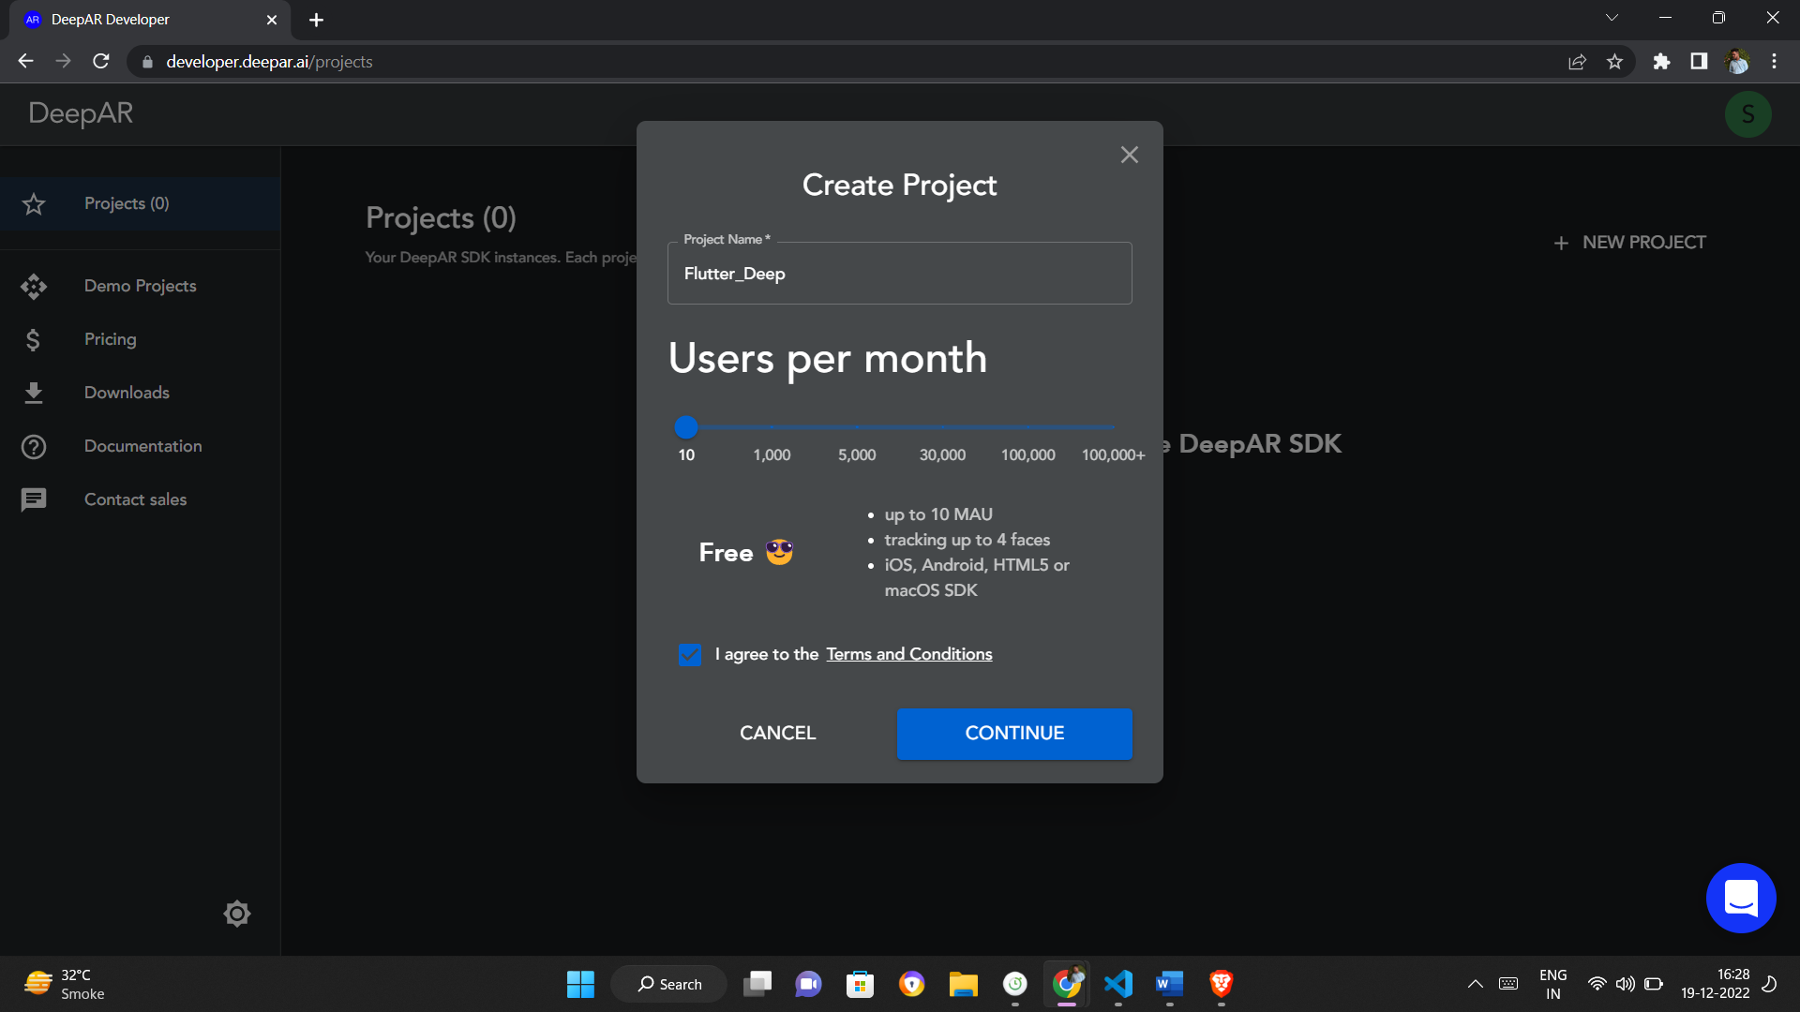Open Task View in the taskbar
1800x1012 pixels.
point(757,984)
